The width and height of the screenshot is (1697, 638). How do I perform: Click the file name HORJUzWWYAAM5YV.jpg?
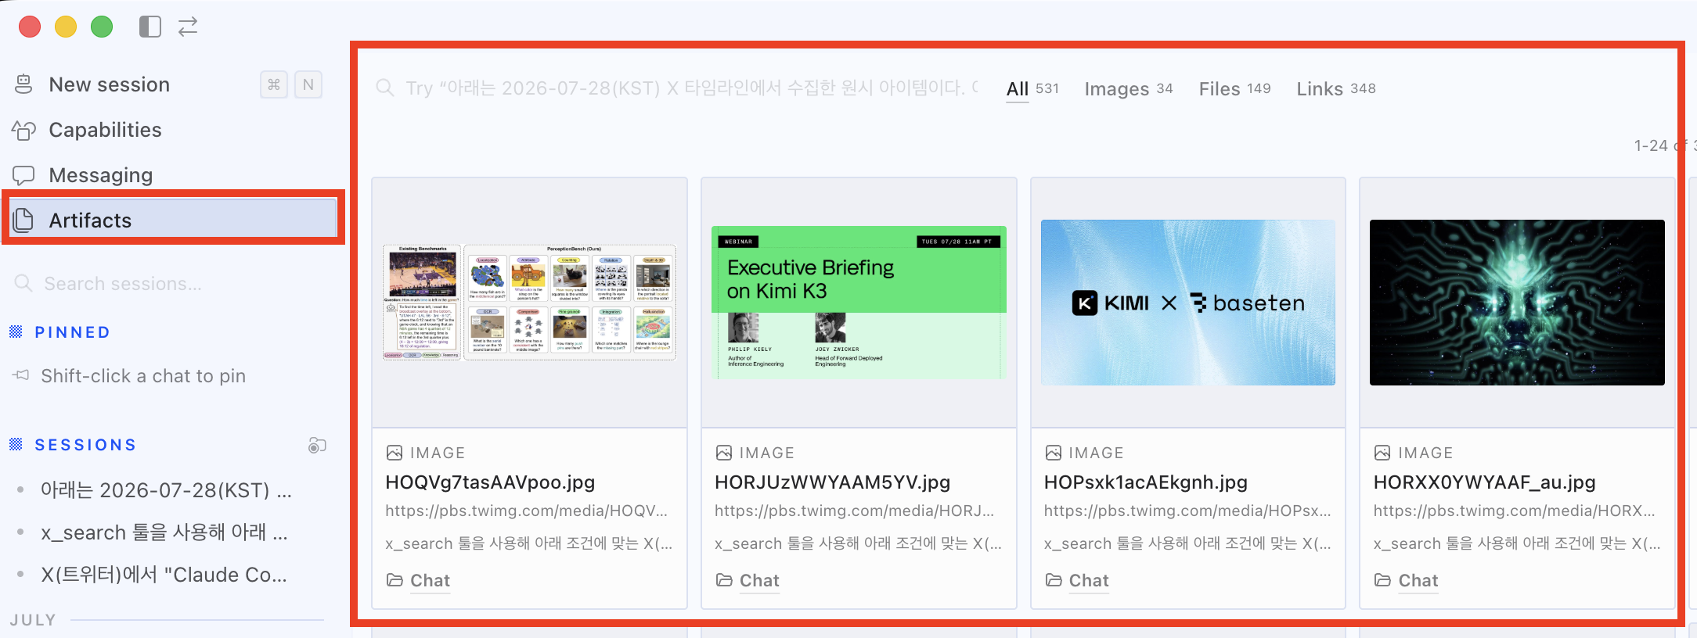click(833, 482)
